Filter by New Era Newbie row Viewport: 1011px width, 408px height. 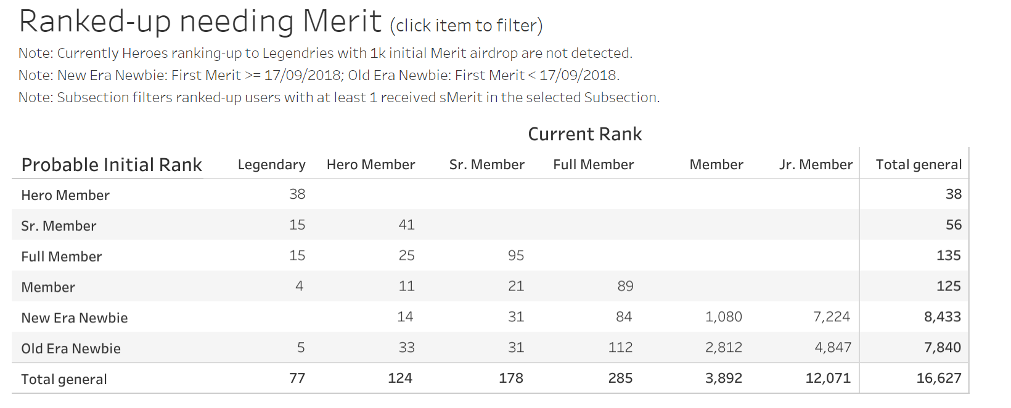click(x=75, y=318)
